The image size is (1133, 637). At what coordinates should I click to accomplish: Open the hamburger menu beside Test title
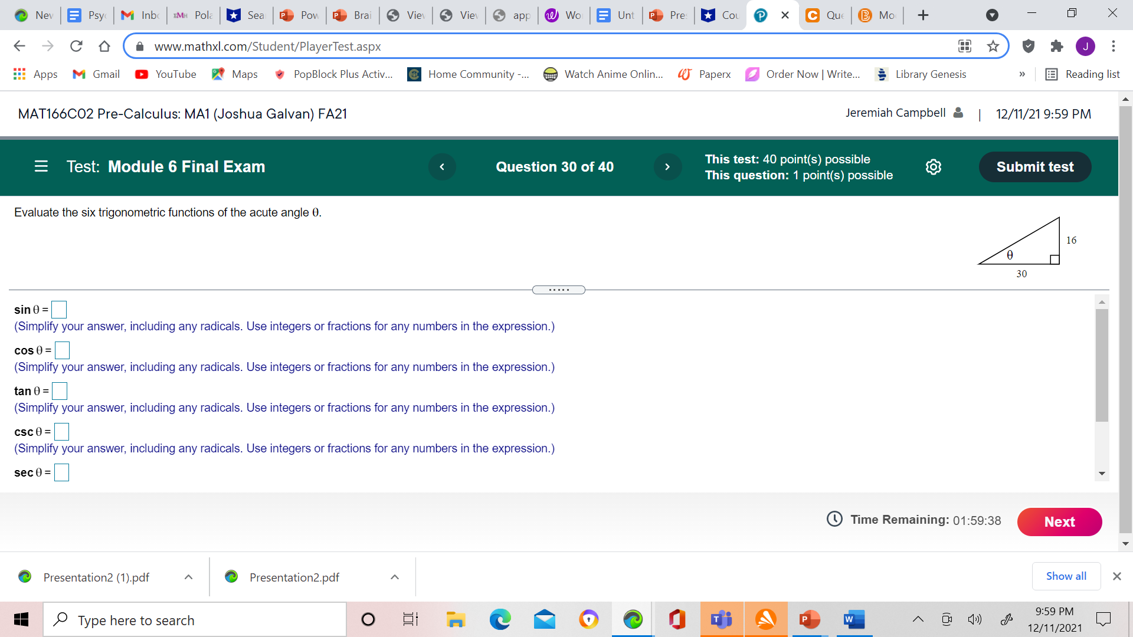[x=41, y=167]
